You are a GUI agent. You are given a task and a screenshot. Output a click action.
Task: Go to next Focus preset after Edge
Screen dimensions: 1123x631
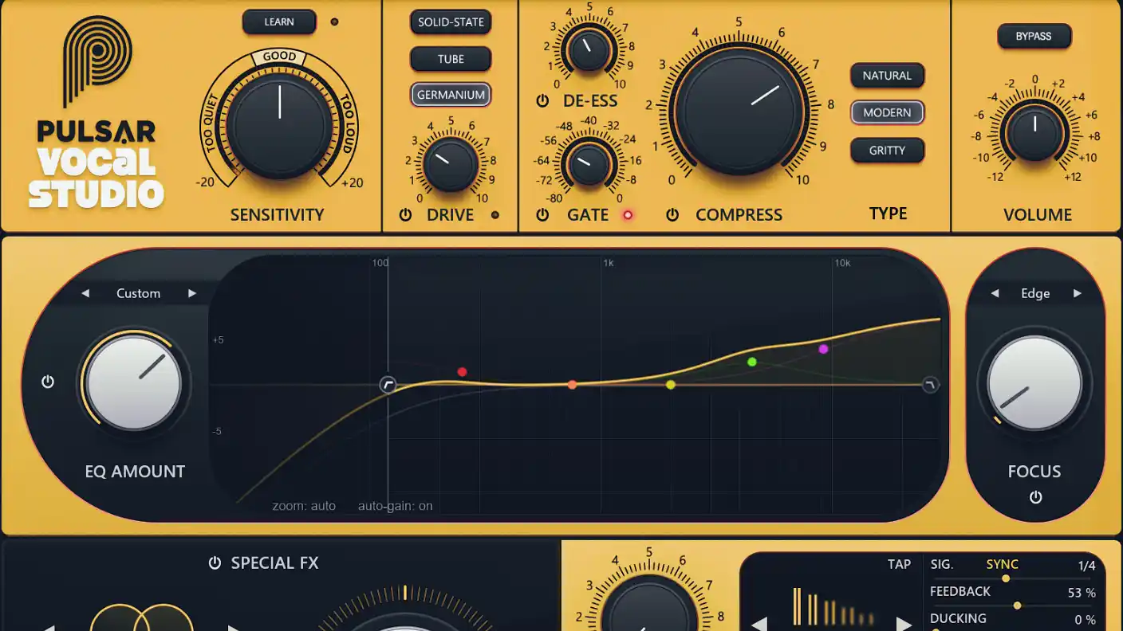pos(1078,293)
